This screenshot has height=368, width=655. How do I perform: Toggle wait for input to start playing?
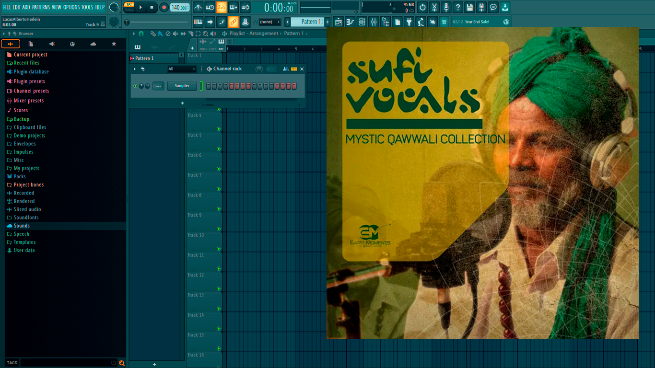pos(210,7)
